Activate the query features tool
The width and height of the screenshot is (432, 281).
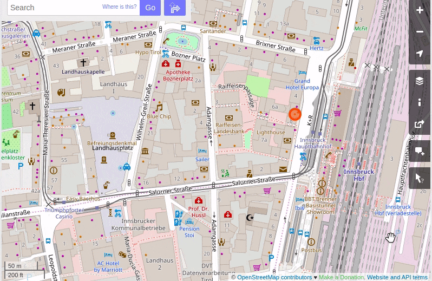click(x=420, y=178)
